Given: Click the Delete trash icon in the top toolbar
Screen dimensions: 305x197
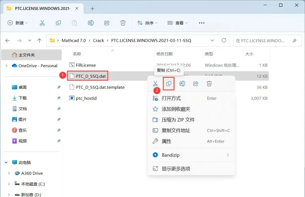Looking at the screenshot, I should click(123, 23).
